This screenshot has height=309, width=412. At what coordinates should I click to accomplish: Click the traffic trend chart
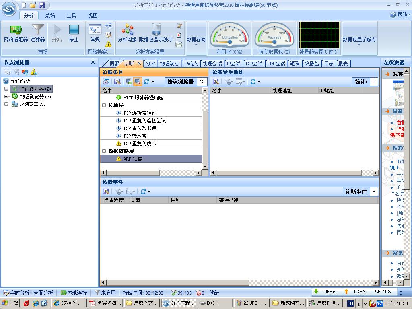[317, 35]
